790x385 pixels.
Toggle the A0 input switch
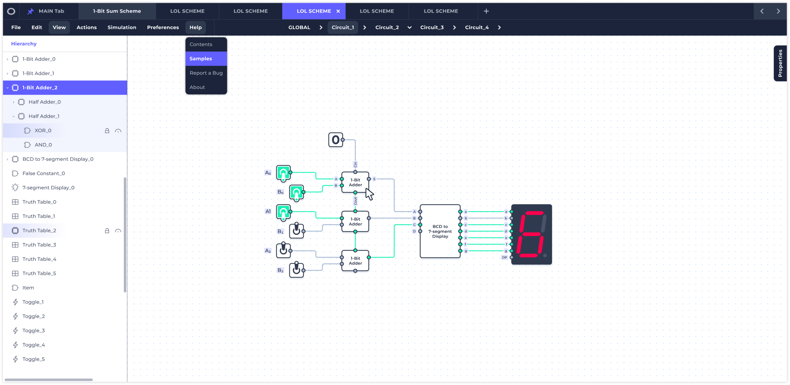283,173
